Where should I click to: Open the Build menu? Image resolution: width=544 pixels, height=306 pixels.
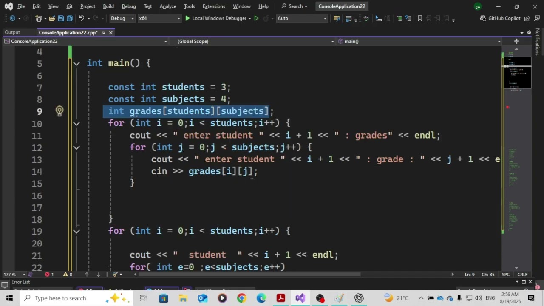pyautogui.click(x=108, y=6)
